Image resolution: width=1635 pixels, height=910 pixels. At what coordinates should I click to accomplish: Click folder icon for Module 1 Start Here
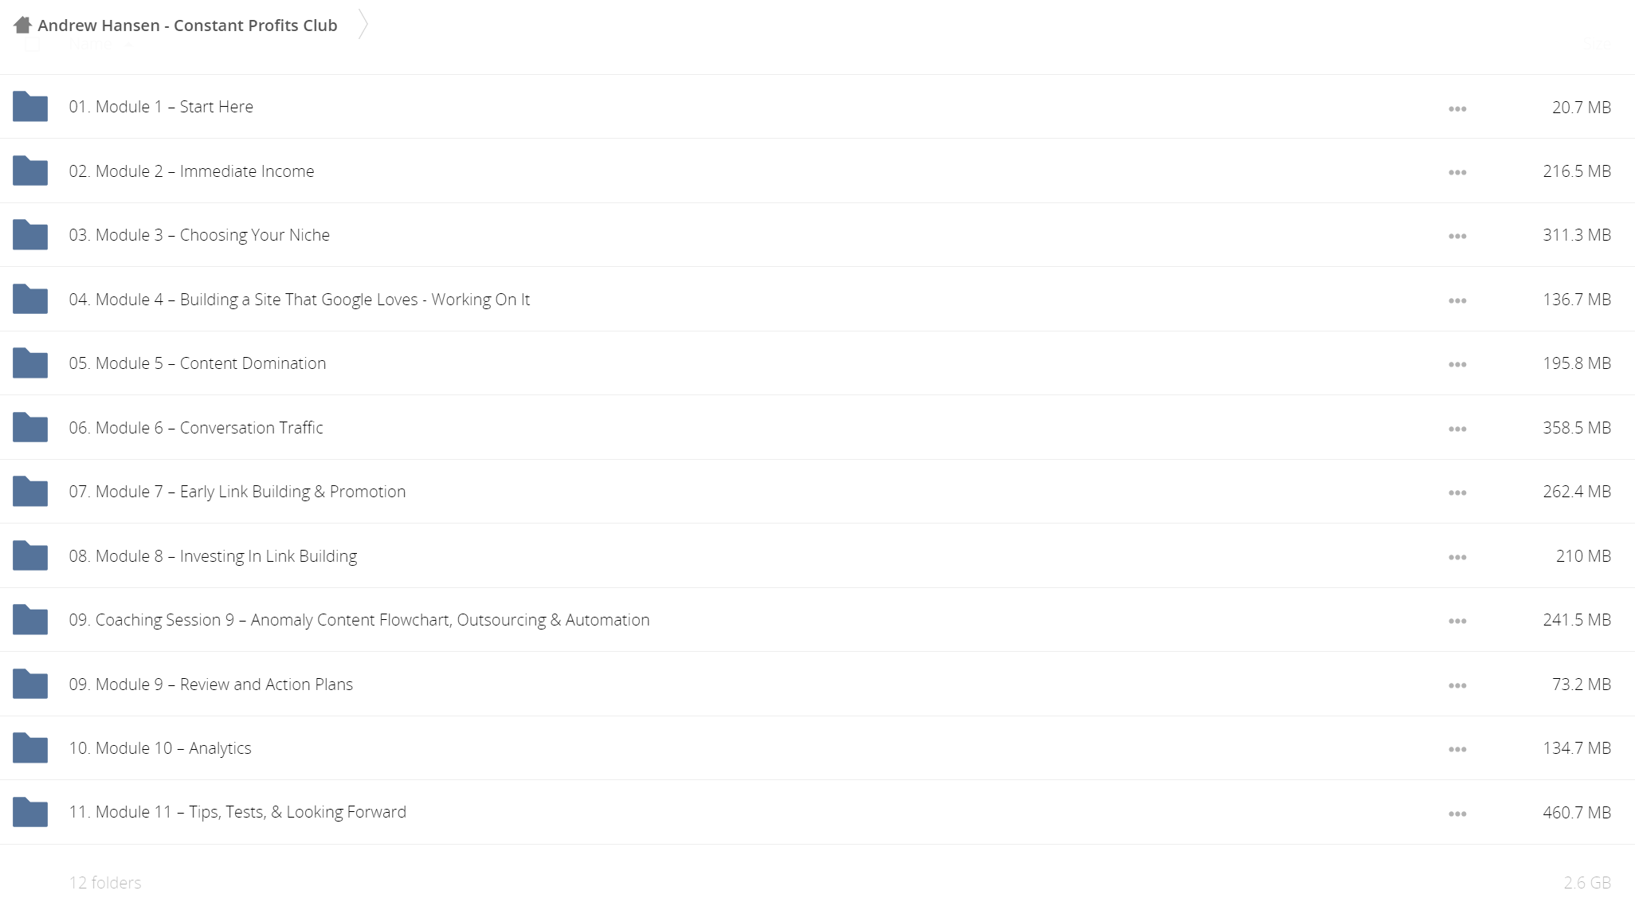(30, 107)
